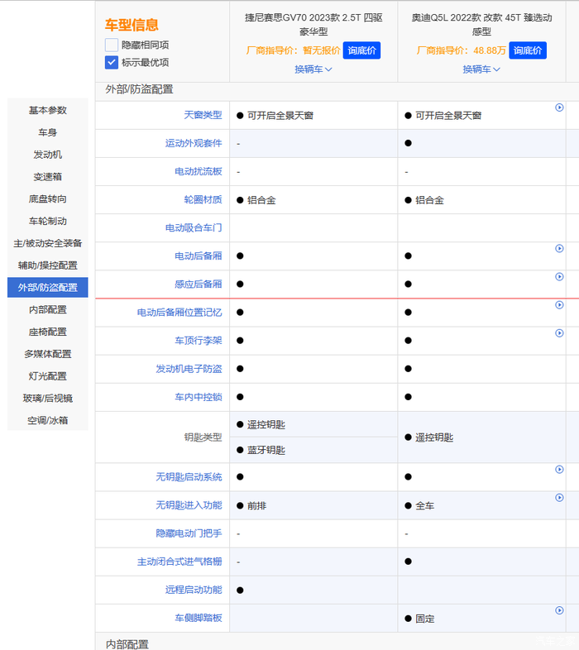
Task: Enable the 隐藏相同项 checkbox
Action: (112, 45)
